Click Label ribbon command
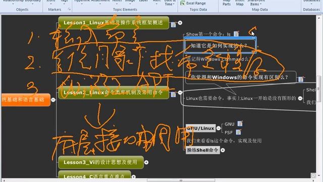This screenshot has height=182, width=323. 143,1
